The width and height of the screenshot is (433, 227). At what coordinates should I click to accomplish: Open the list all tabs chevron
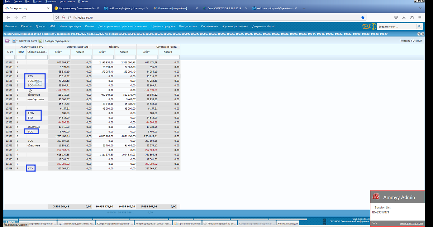(420, 8)
